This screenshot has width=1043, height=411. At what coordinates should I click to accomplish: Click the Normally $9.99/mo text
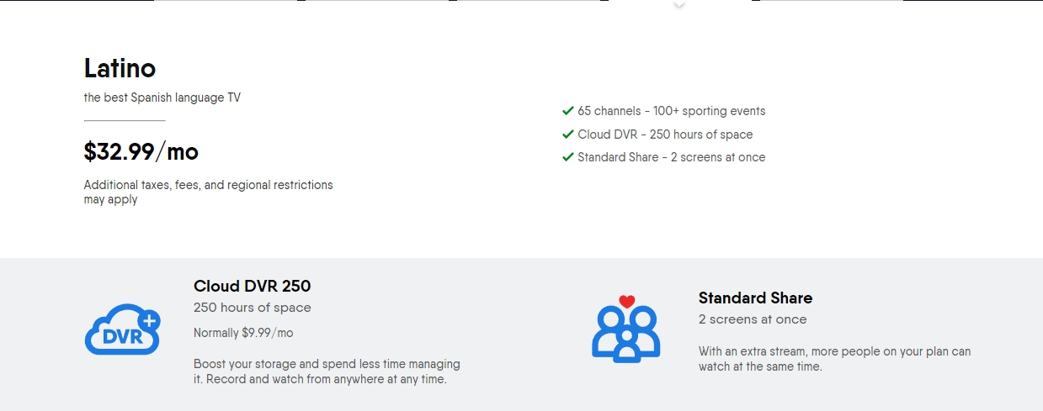pyautogui.click(x=243, y=333)
